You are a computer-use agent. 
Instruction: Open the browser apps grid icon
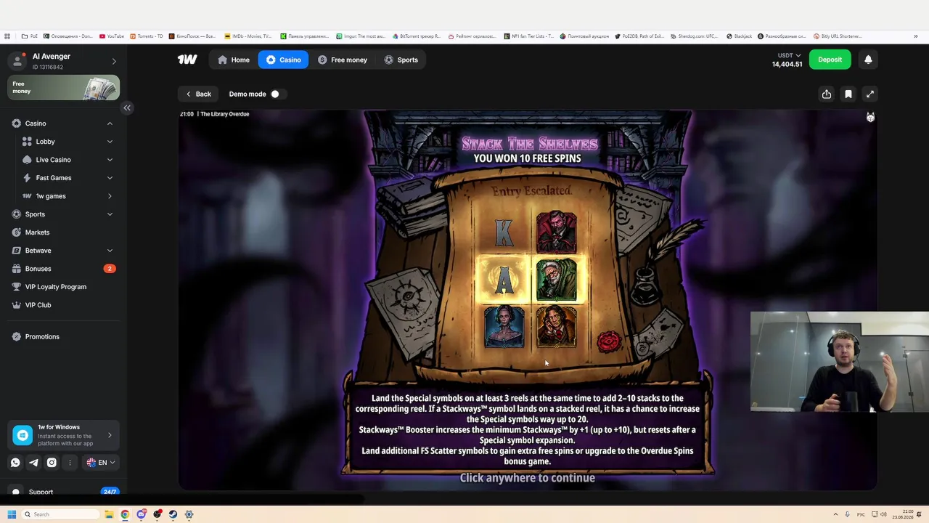[x=7, y=36]
